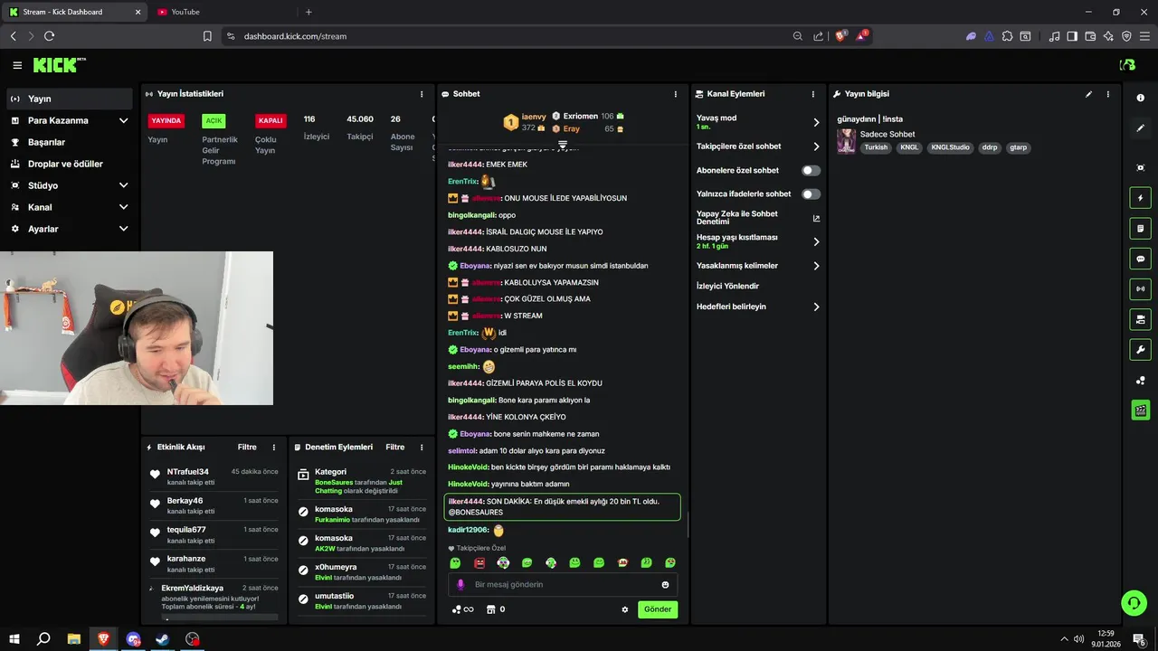Open the green support headset bubble
1158x651 pixels.
[x=1134, y=603]
